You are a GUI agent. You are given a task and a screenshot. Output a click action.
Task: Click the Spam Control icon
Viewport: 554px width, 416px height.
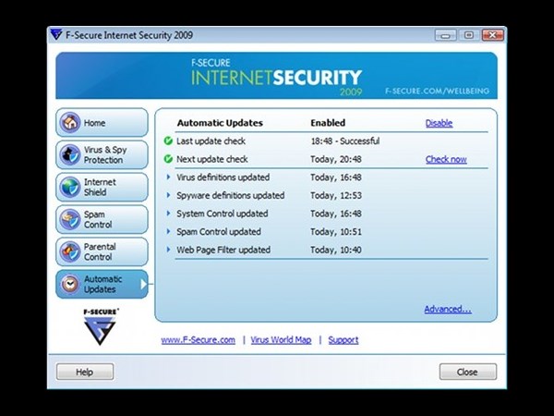pyautogui.click(x=70, y=219)
